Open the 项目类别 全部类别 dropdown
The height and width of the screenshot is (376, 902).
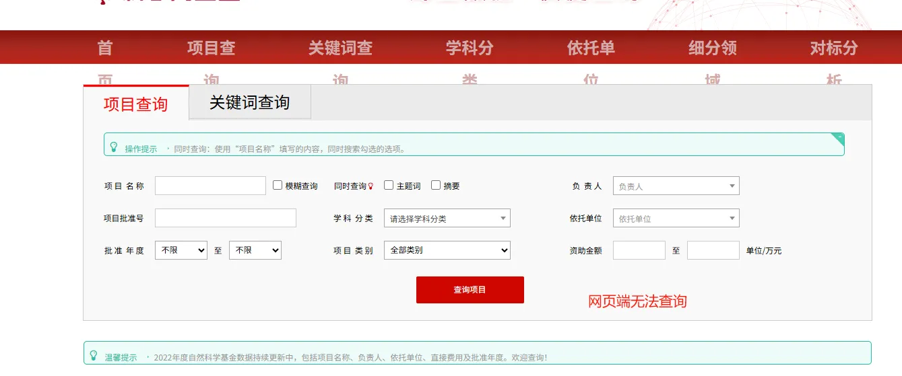click(x=447, y=250)
